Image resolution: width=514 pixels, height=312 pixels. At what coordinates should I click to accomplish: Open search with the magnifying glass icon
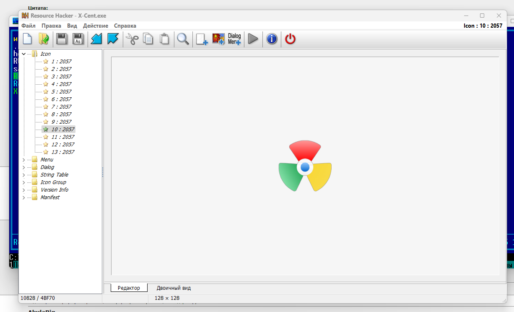pos(183,39)
